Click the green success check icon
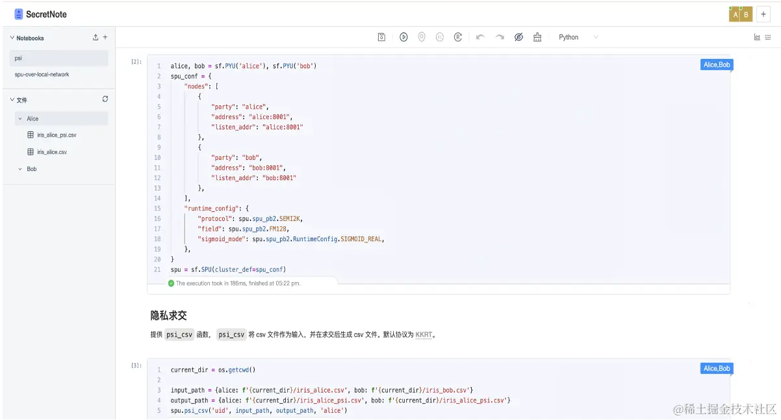The width and height of the screenshot is (781, 420). pos(171,283)
